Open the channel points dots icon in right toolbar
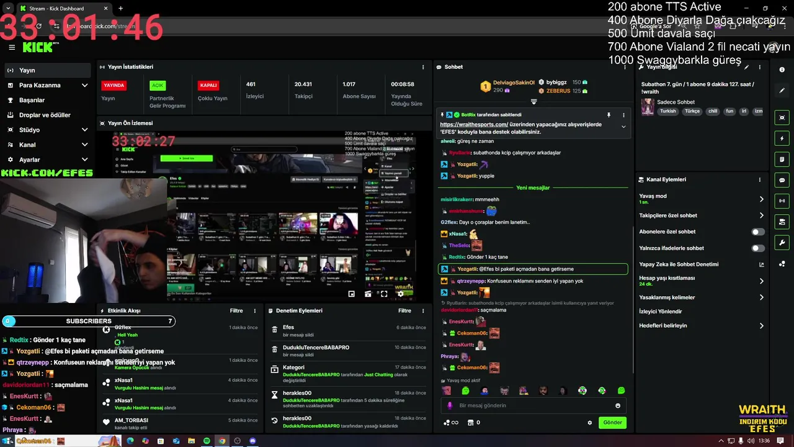This screenshot has width=794, height=447. (782, 263)
